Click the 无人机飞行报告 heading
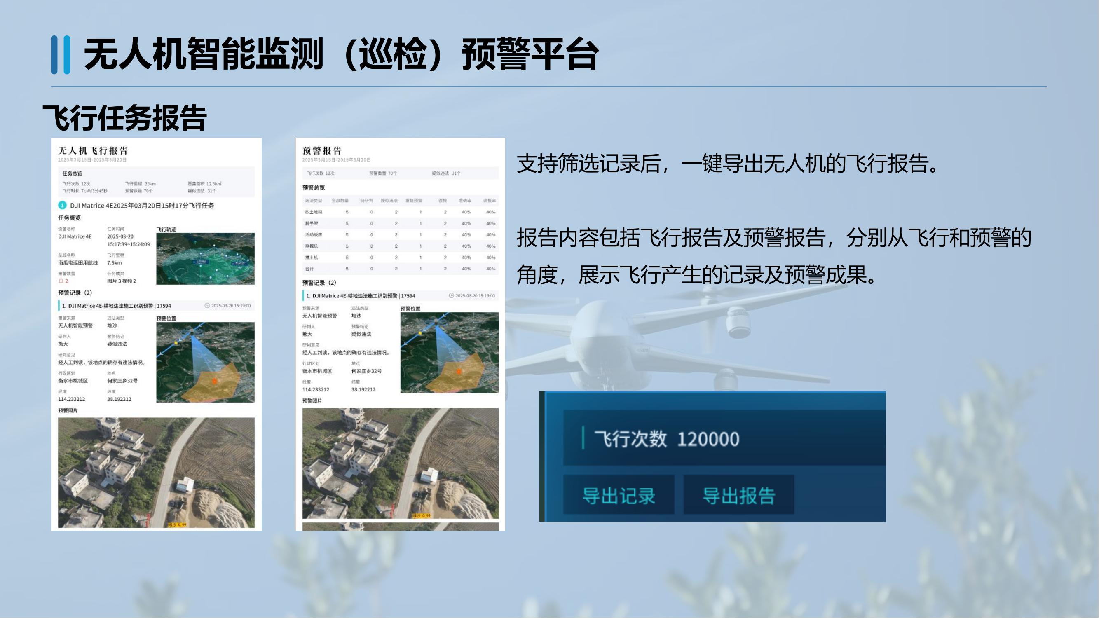This screenshot has width=1099, height=618. click(93, 150)
